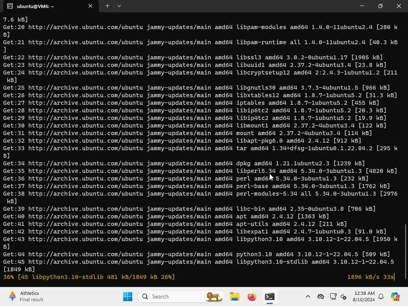Click the Get:20 libpam-modules line
The width and height of the screenshot is (408, 306).
(x=200, y=31)
